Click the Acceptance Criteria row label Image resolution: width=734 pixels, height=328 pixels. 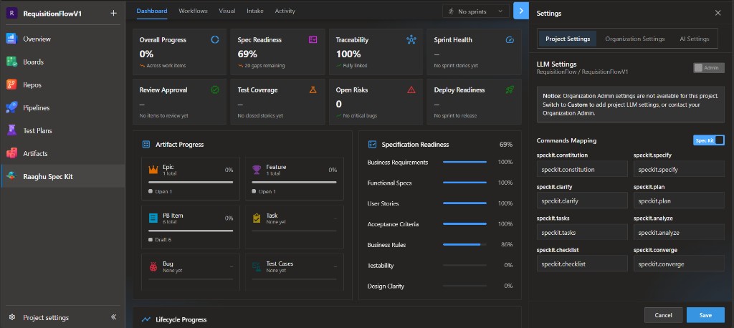click(x=393, y=224)
